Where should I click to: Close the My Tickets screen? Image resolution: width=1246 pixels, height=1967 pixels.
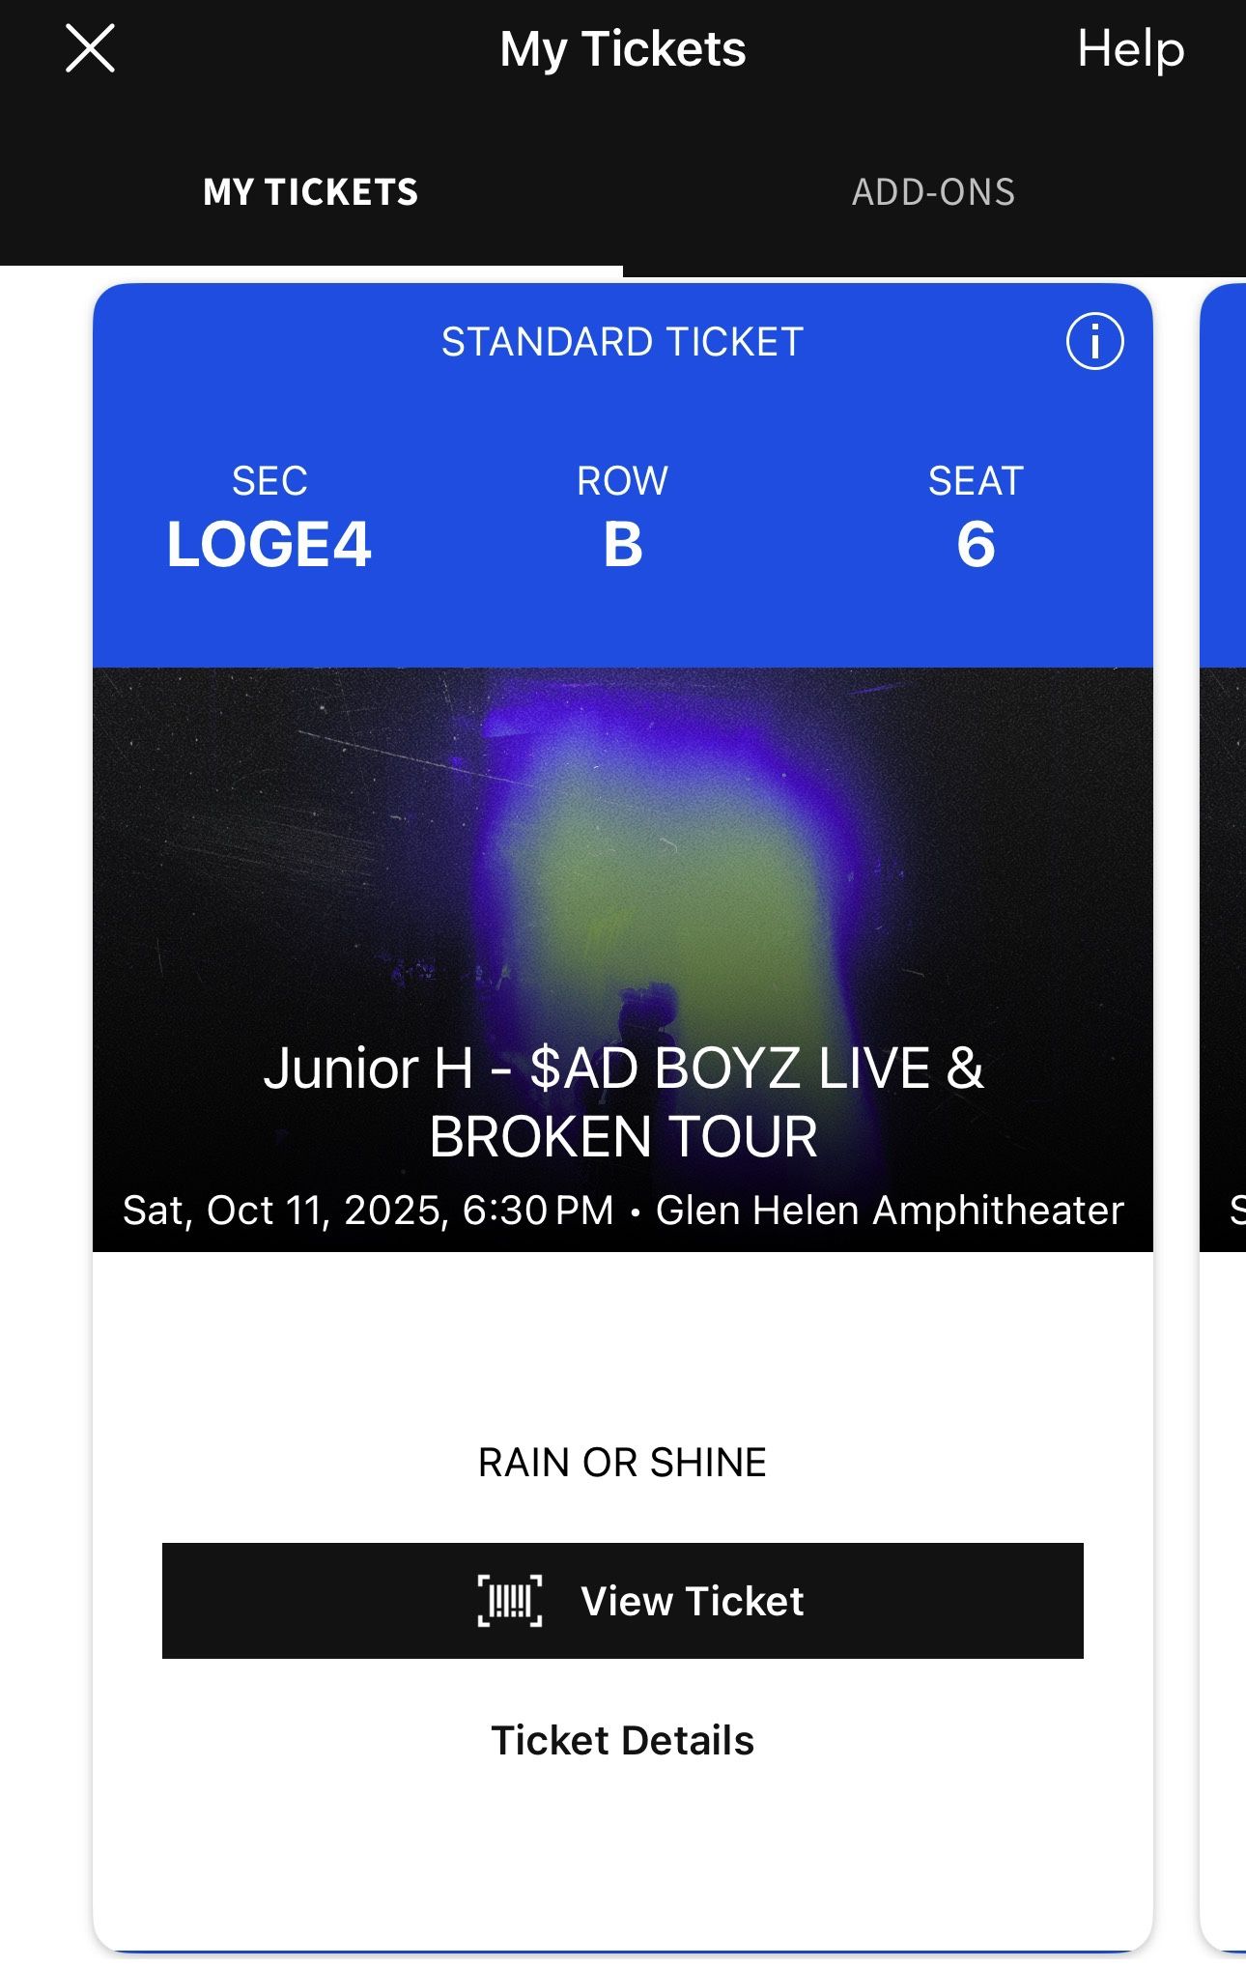pyautogui.click(x=90, y=48)
